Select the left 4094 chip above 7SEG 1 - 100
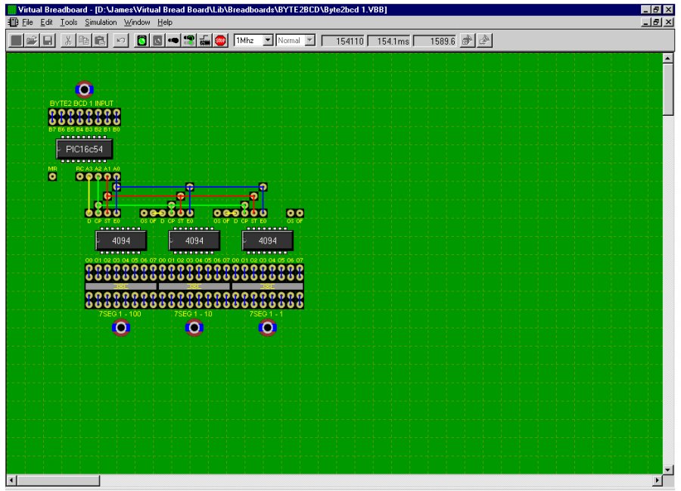This screenshot has width=681, height=491. click(x=121, y=241)
